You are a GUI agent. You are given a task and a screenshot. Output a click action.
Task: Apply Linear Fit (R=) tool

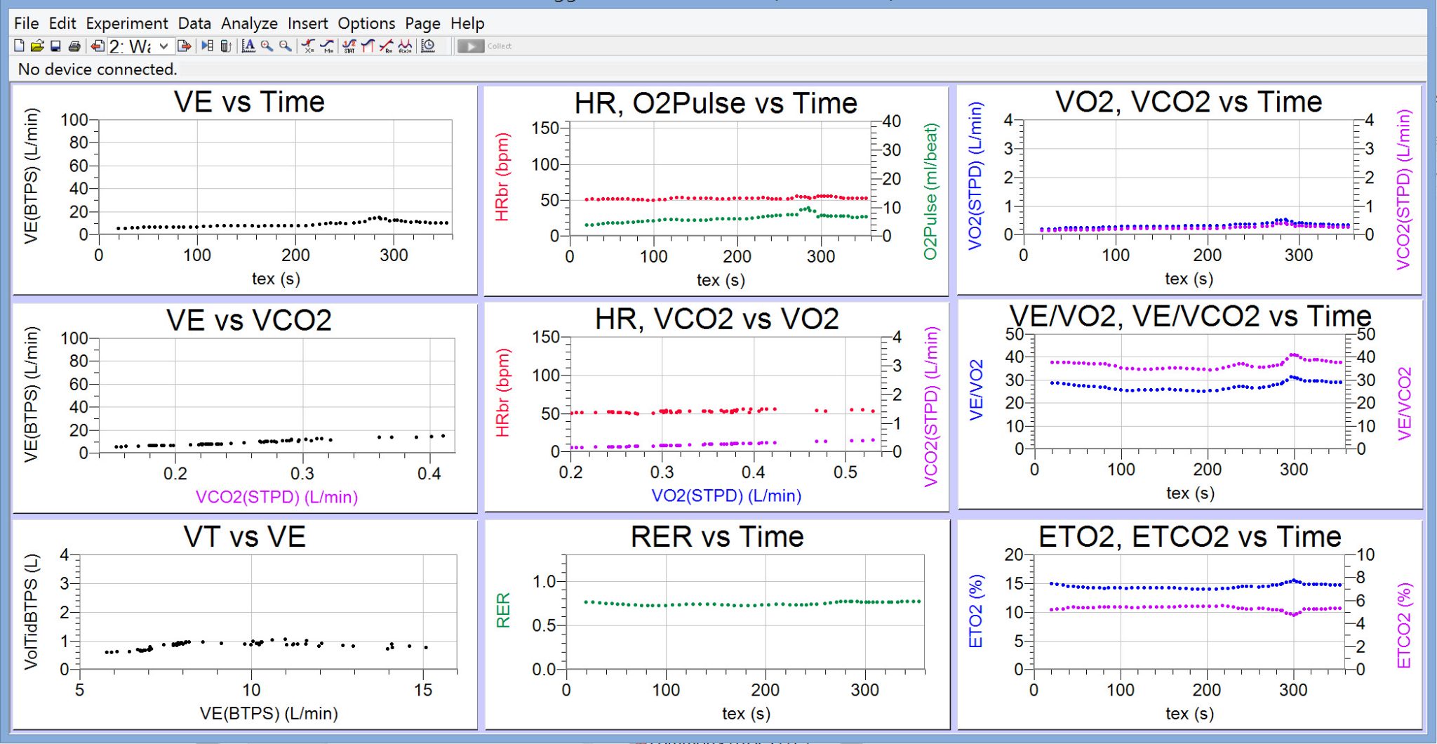[386, 46]
